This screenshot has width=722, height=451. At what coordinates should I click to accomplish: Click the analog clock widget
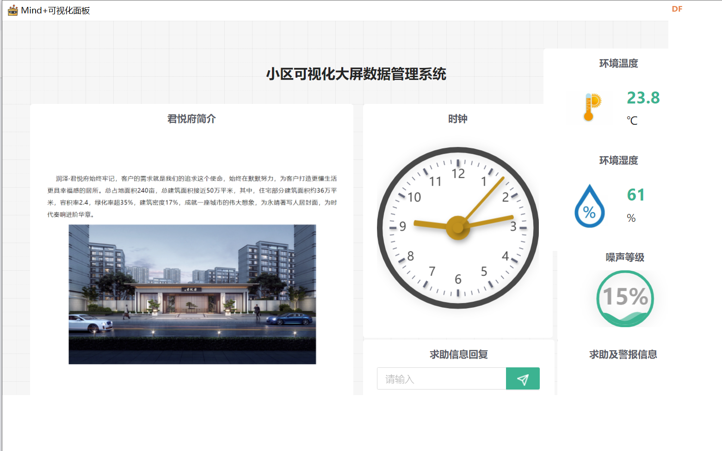[458, 228]
